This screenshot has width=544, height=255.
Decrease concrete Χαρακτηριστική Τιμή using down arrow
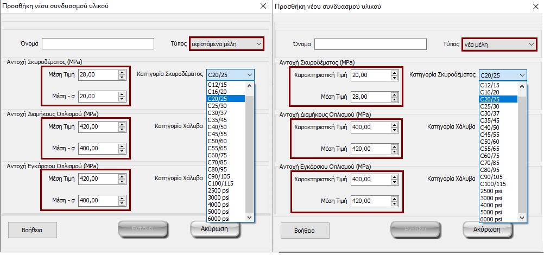click(394, 78)
